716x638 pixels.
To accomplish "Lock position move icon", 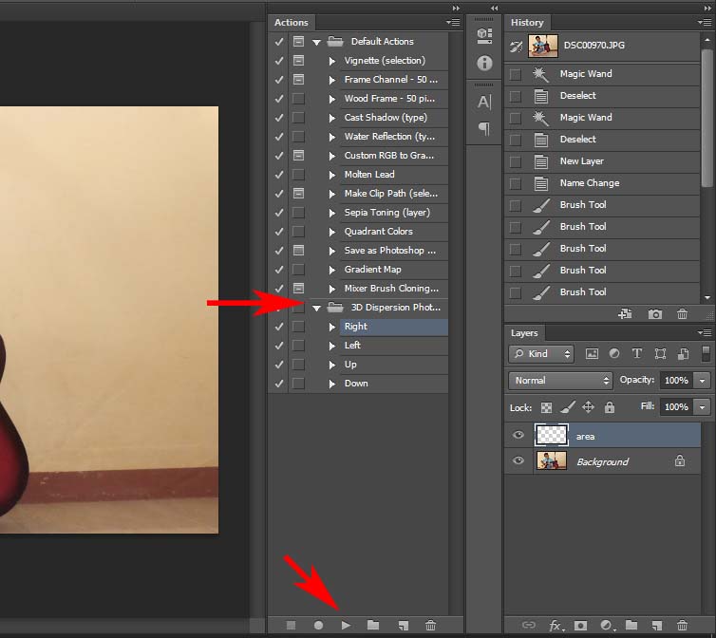I will (x=588, y=407).
